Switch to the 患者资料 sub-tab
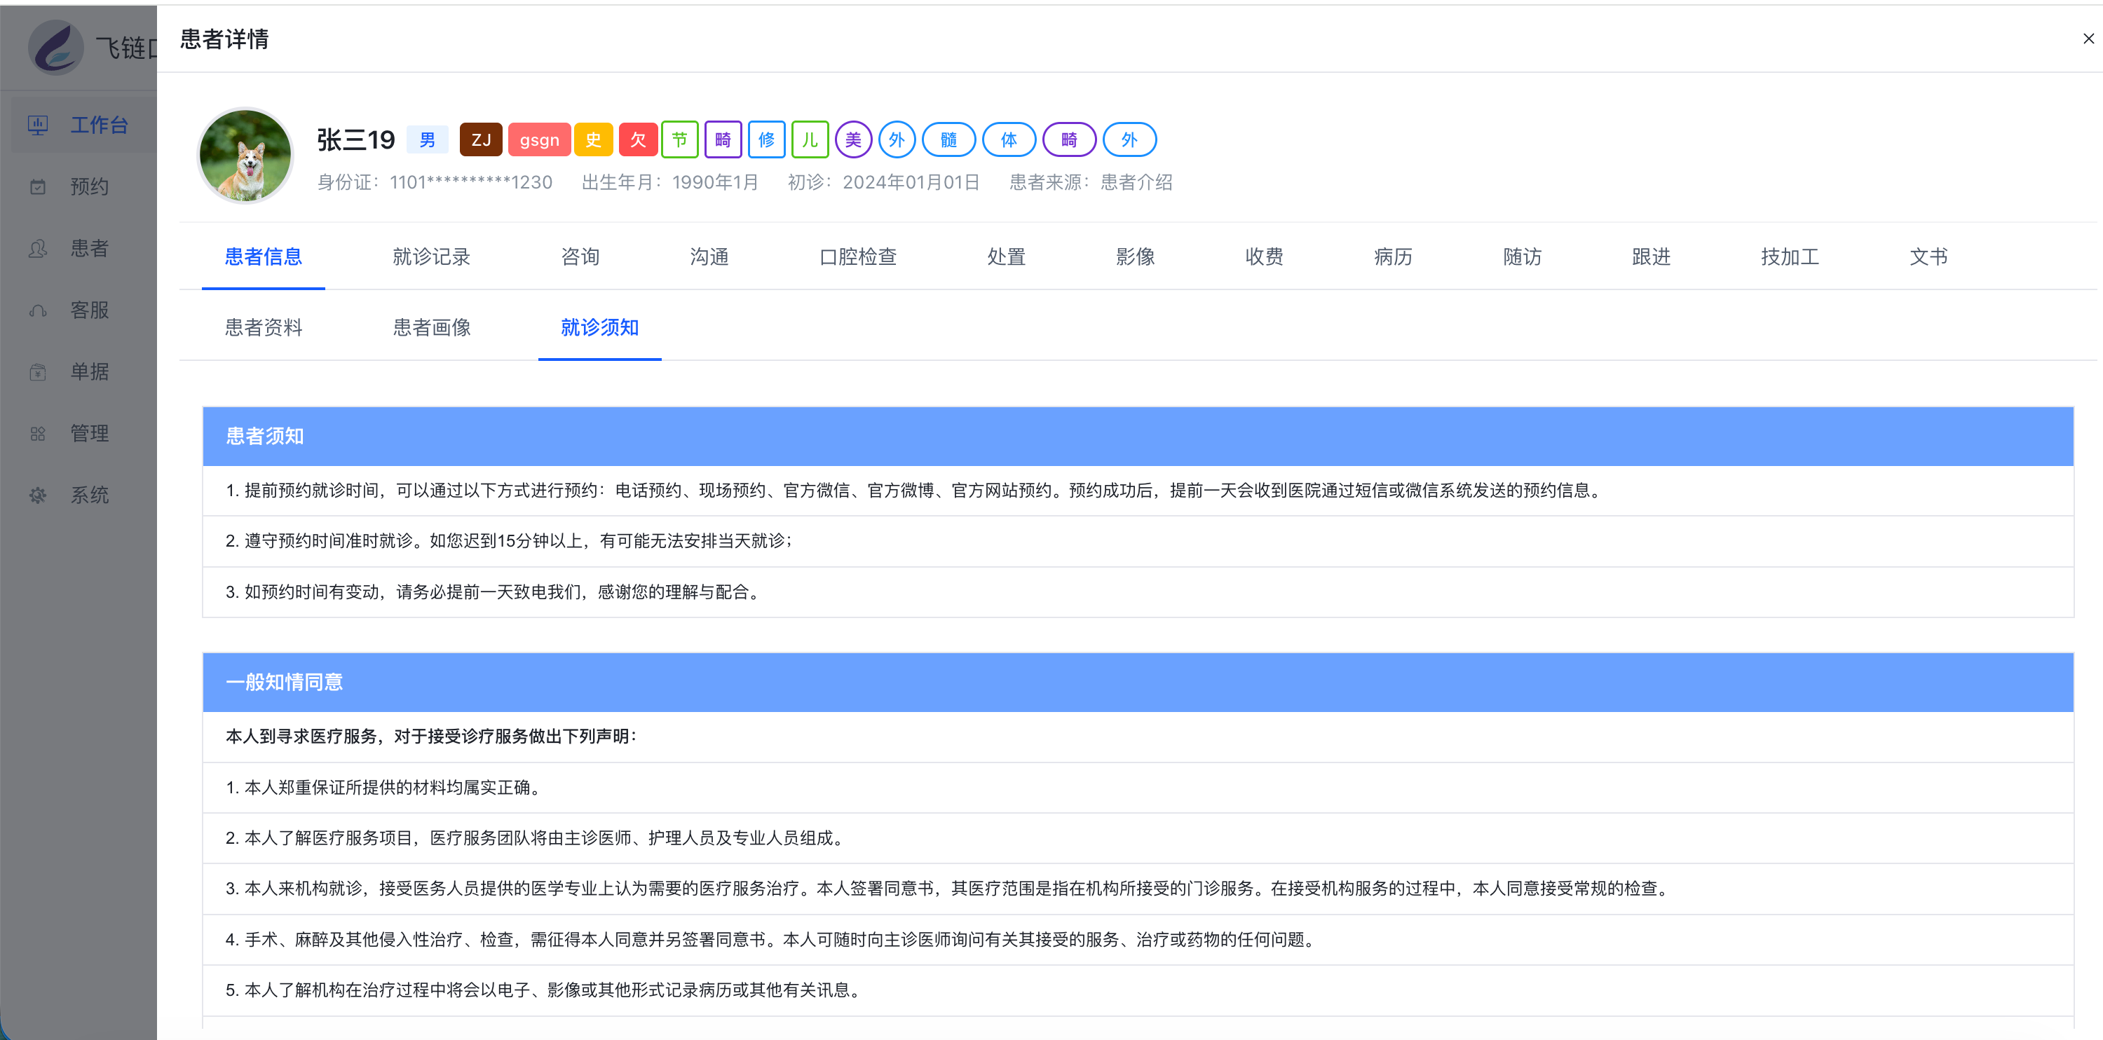The height and width of the screenshot is (1040, 2103). click(264, 327)
